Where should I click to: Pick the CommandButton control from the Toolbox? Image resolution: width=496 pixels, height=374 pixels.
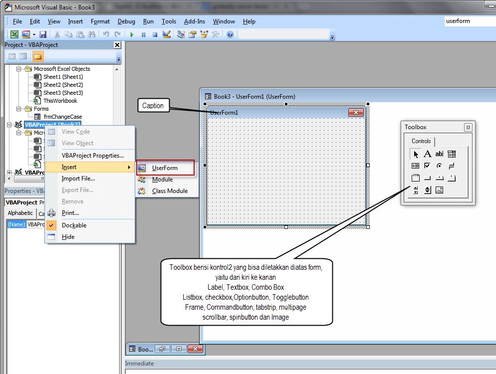428,178
